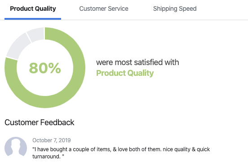Image resolution: width=248 pixels, height=166 pixels.
Task: Open the Customer Service tab
Action: [104, 9]
